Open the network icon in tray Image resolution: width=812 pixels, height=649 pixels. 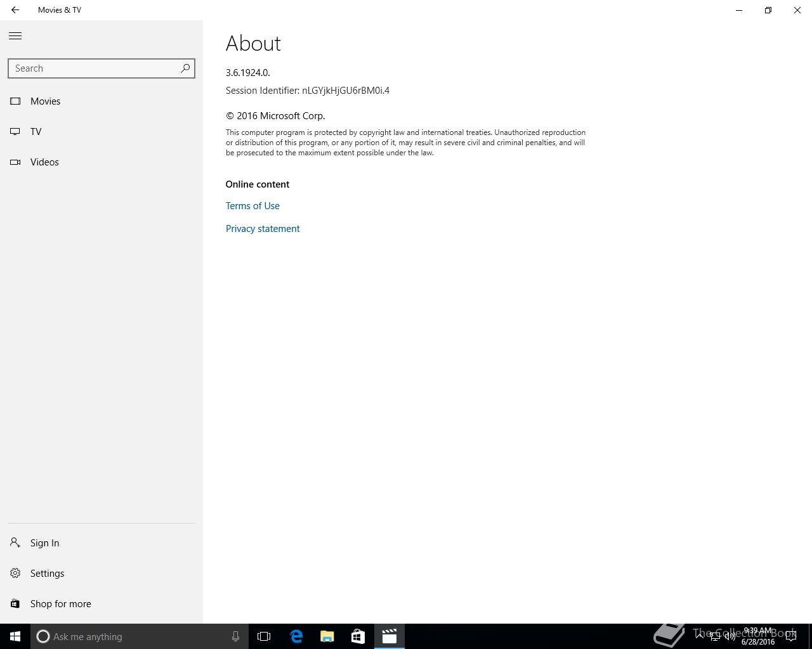[715, 636]
